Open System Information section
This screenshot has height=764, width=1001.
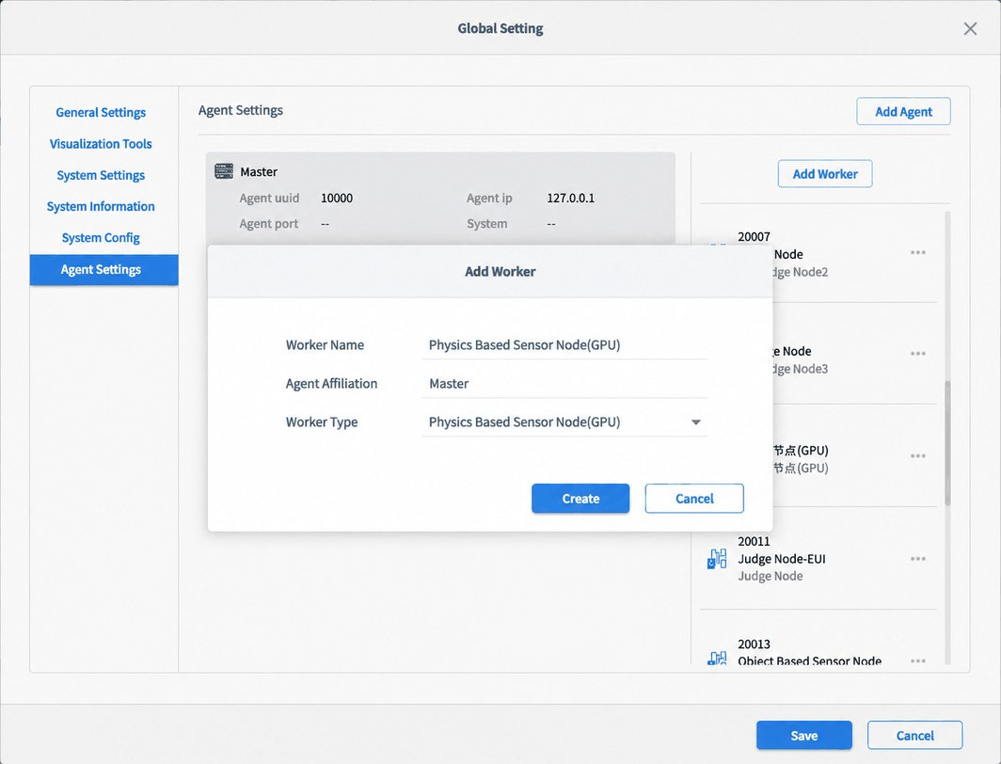(x=101, y=206)
